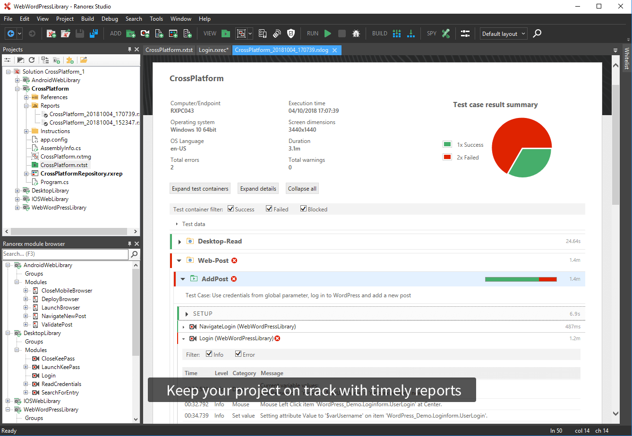Image resolution: width=632 pixels, height=436 pixels.
Task: Select CrossPlatformRepository.rxrep in Projects tree
Action: point(81,174)
